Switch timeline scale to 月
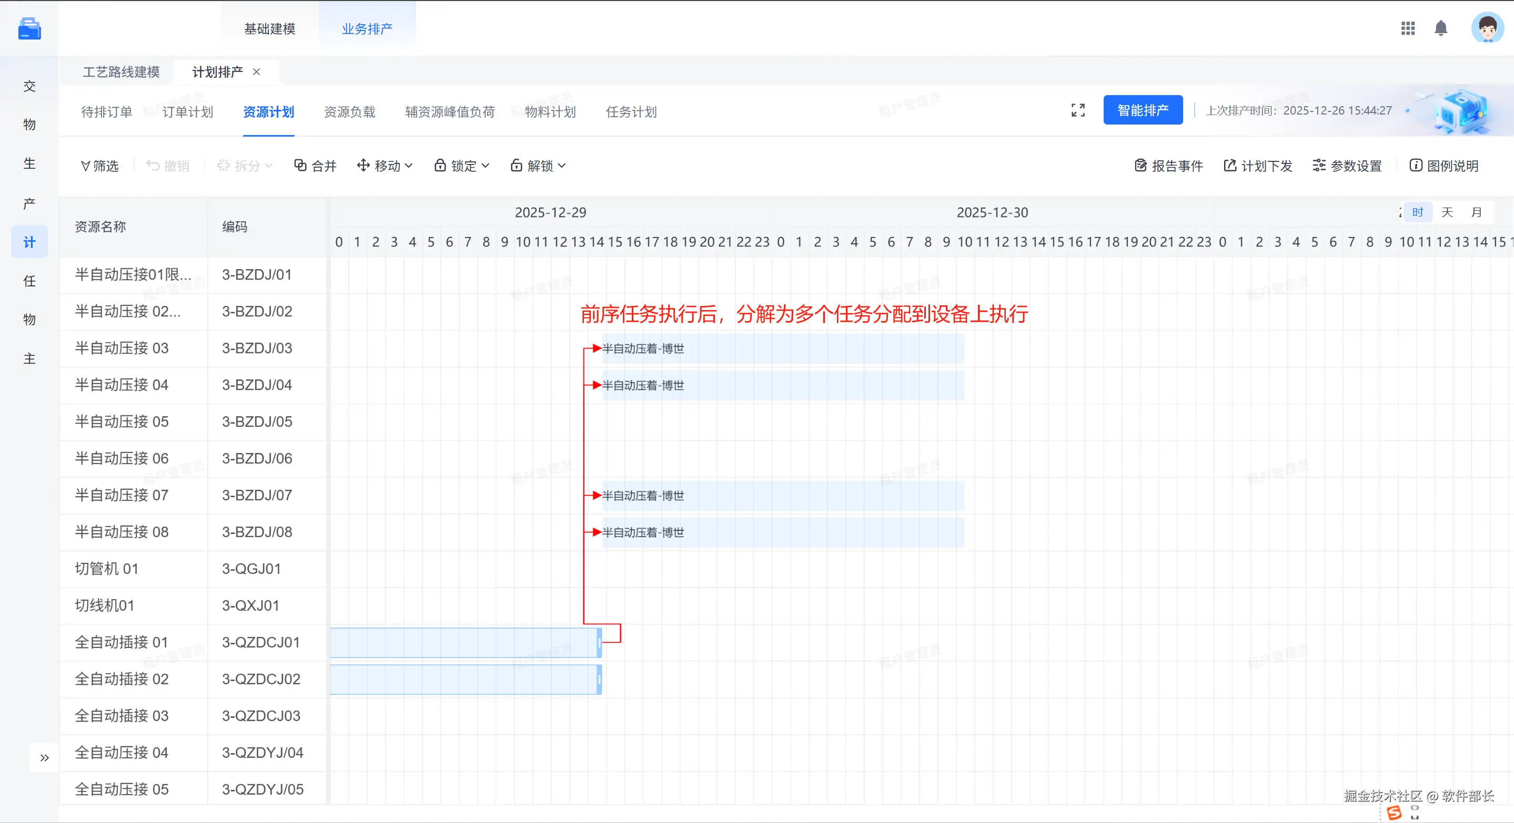The image size is (1514, 823). (1476, 212)
